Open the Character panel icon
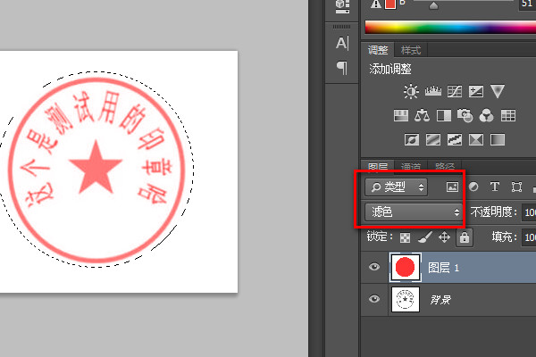The width and height of the screenshot is (536, 357). pyautogui.click(x=342, y=43)
